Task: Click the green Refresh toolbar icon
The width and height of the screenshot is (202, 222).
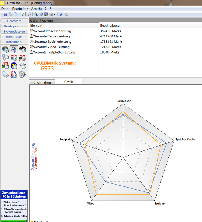Action: (x=22, y=14)
